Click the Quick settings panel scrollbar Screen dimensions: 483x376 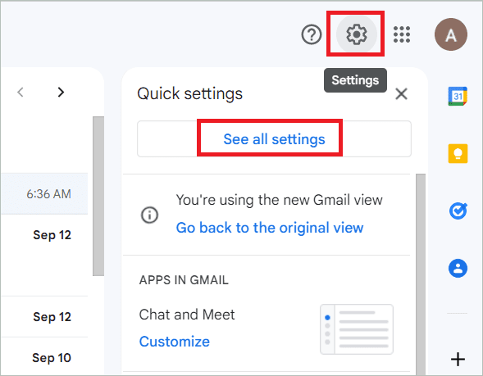[421, 274]
